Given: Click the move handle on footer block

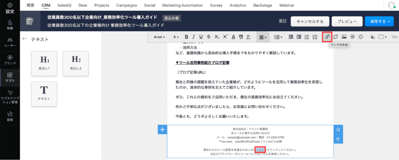Looking at the screenshot, I should click(x=162, y=130).
